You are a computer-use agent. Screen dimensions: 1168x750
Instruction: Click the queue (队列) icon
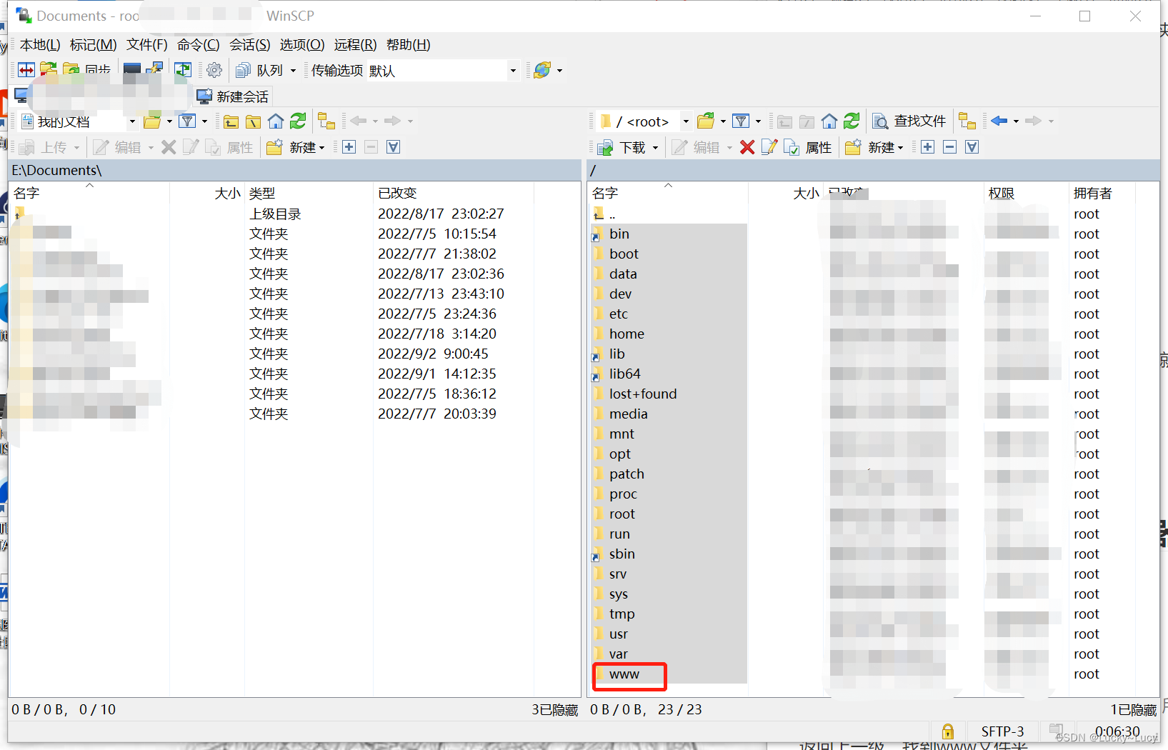[x=243, y=70]
